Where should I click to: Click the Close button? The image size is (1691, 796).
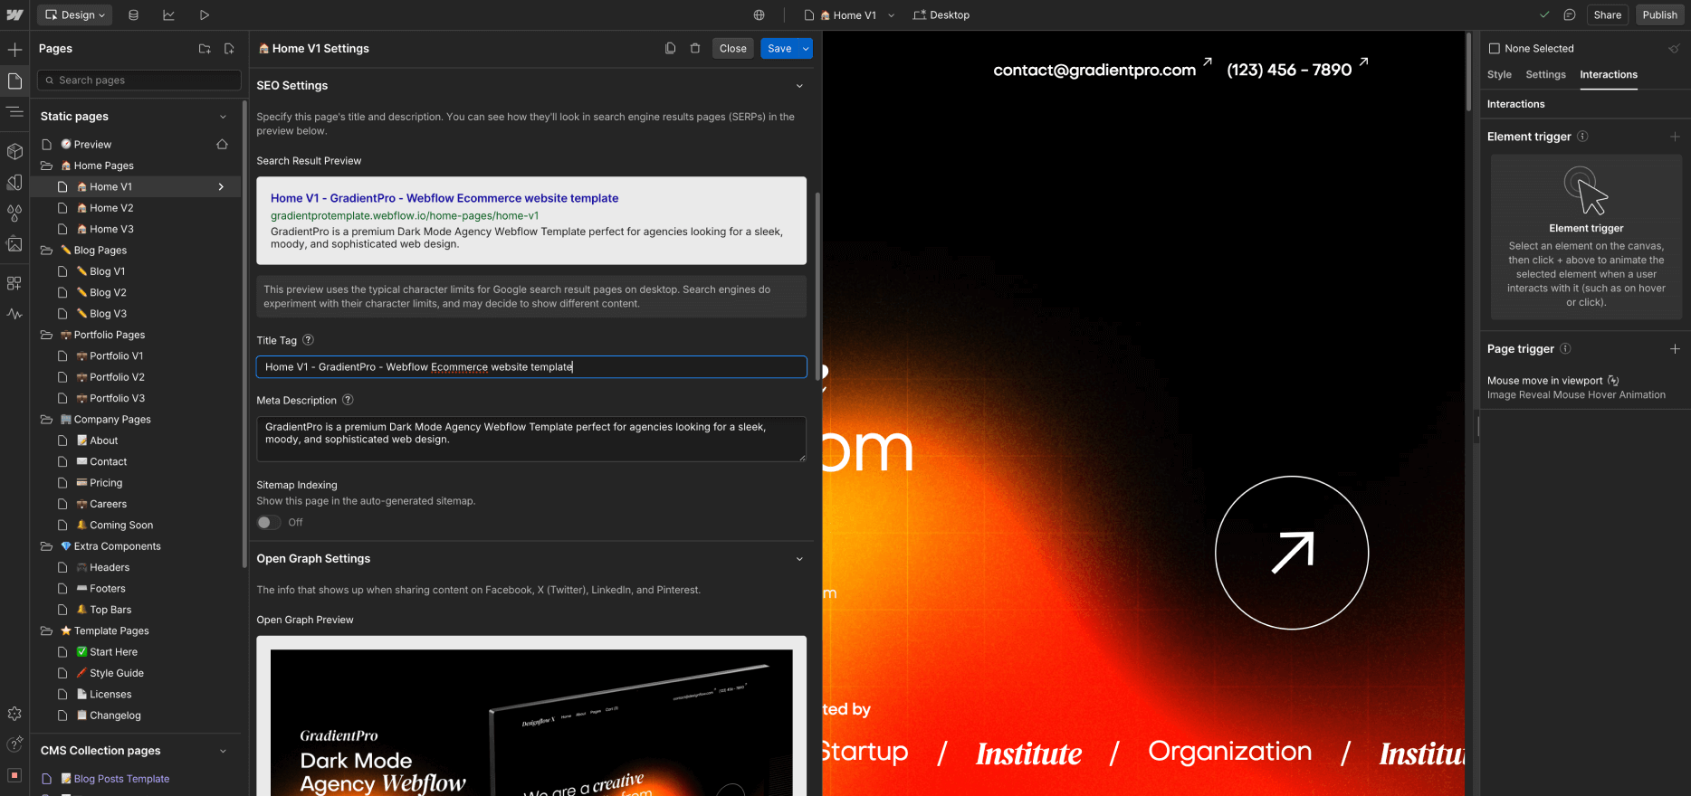pos(733,49)
